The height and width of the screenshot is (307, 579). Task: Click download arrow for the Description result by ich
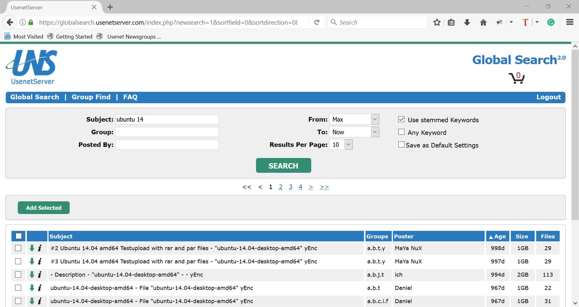[x=32, y=275]
